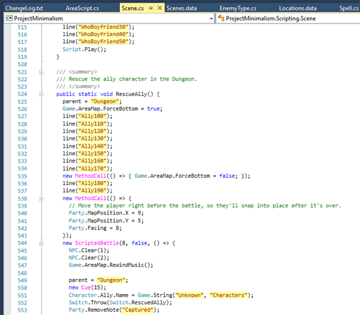Click RewindMusic on line 547
The height and width of the screenshot is (315, 360).
[x=127, y=265]
